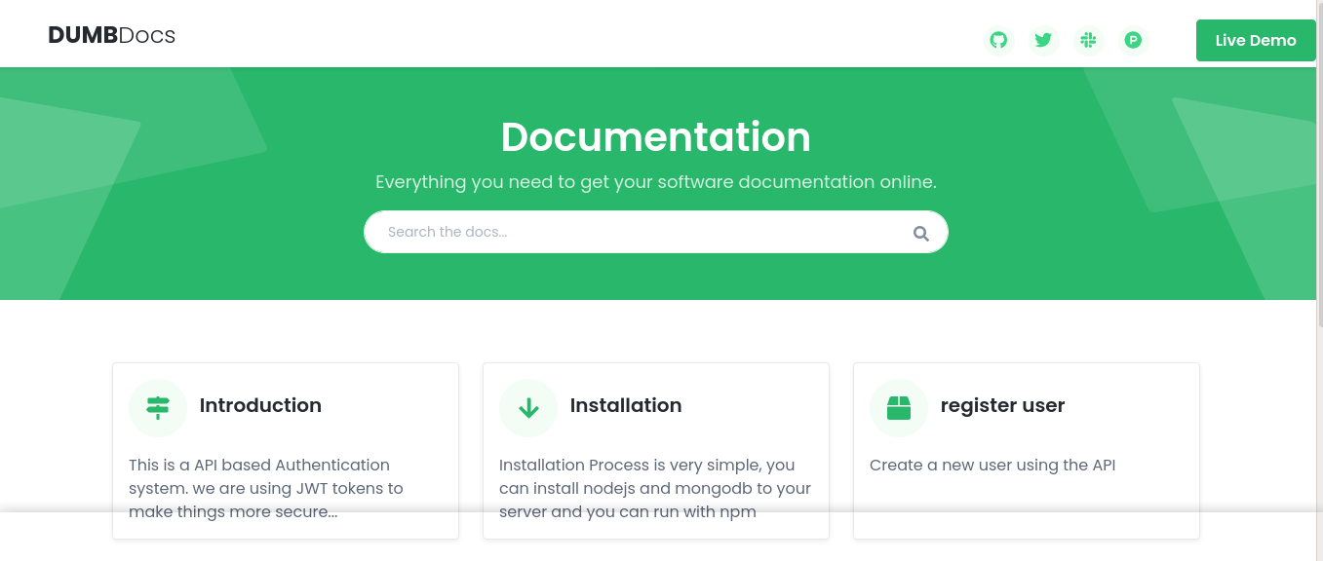Open the Slack icon link
The height and width of the screenshot is (561, 1323).
pos(1088,40)
